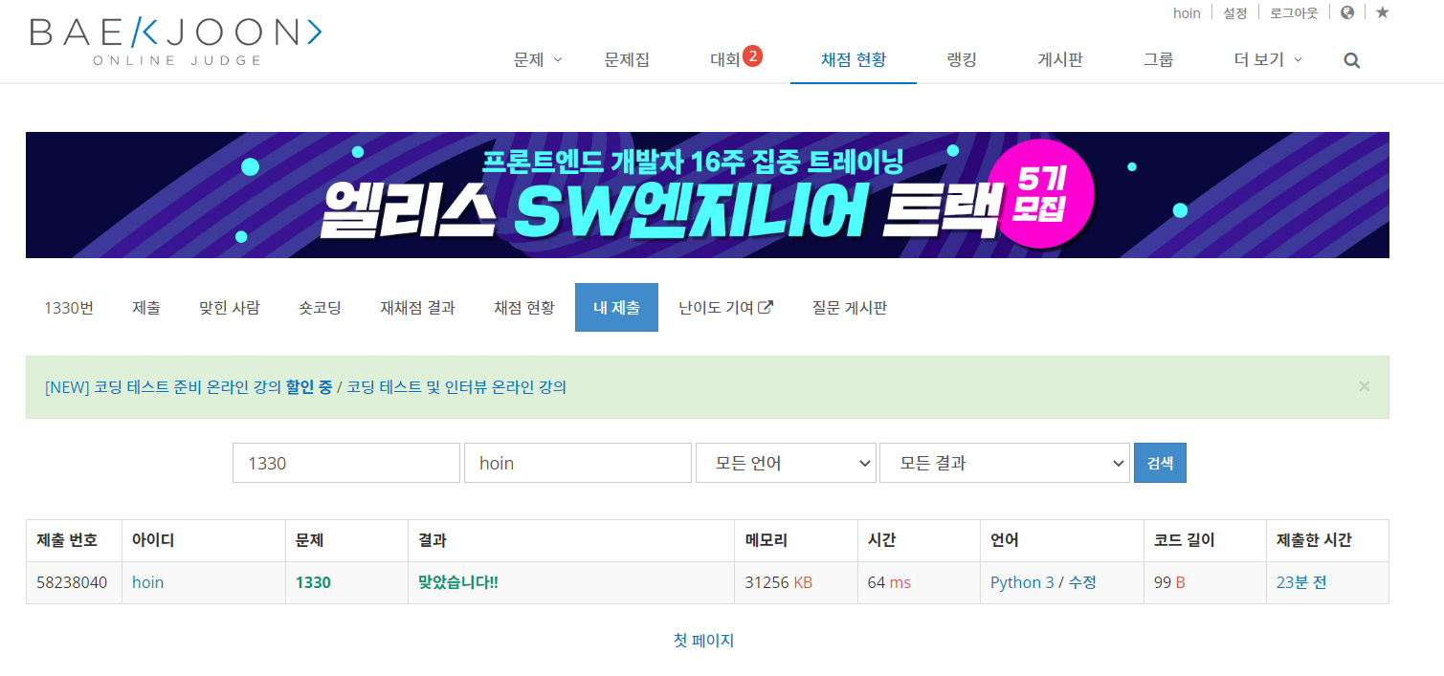
Task: Click the Baekjoon Online Judge logo
Action: coord(176,41)
